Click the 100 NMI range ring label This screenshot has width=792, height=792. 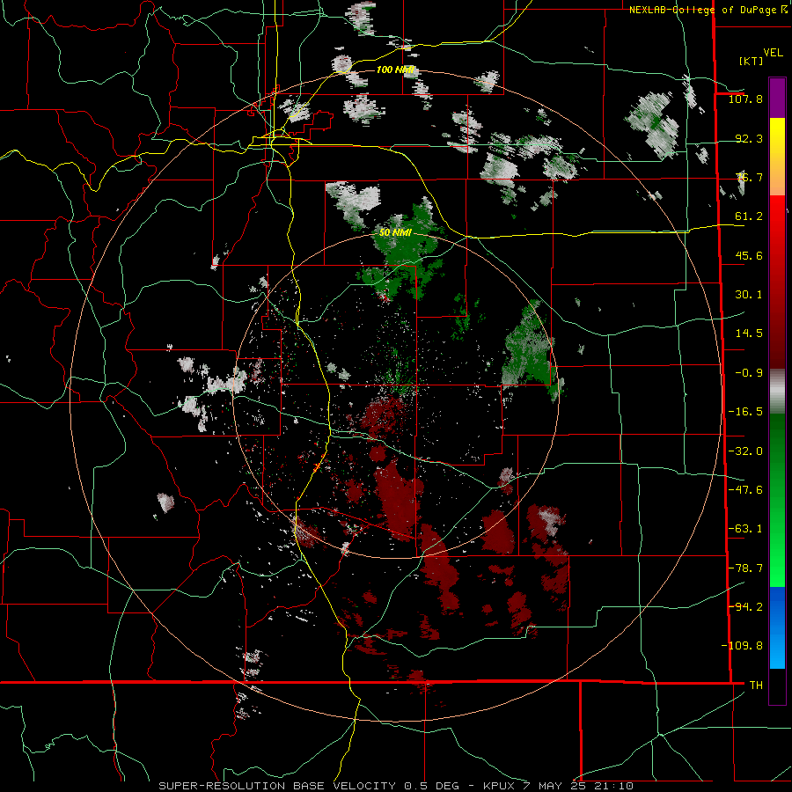[395, 70]
